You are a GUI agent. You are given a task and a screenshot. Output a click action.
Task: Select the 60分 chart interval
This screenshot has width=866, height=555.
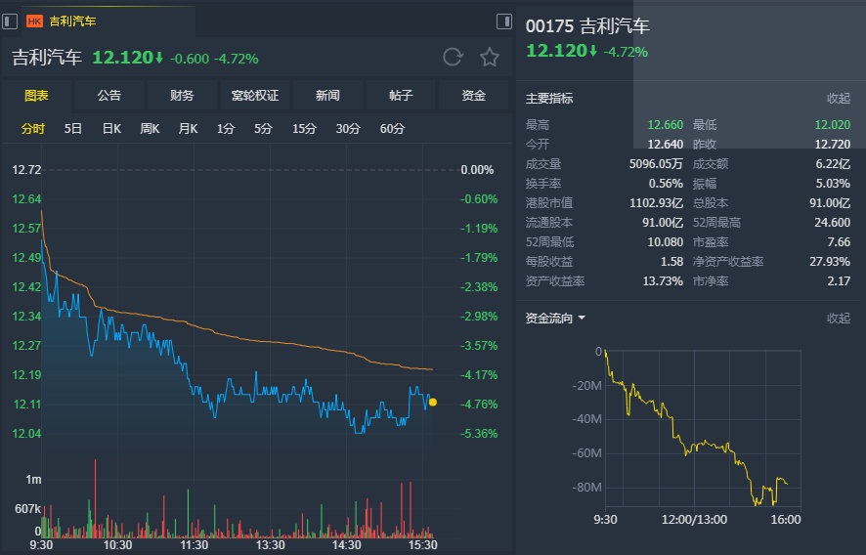pos(392,129)
